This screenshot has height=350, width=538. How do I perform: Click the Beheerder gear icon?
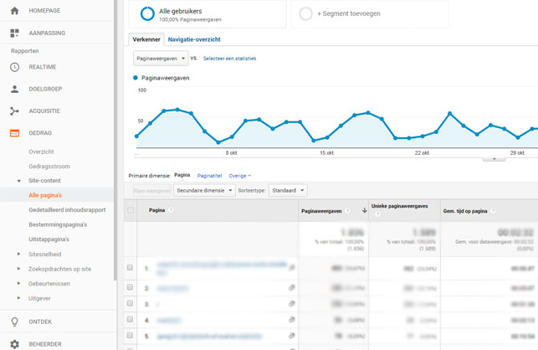click(14, 344)
